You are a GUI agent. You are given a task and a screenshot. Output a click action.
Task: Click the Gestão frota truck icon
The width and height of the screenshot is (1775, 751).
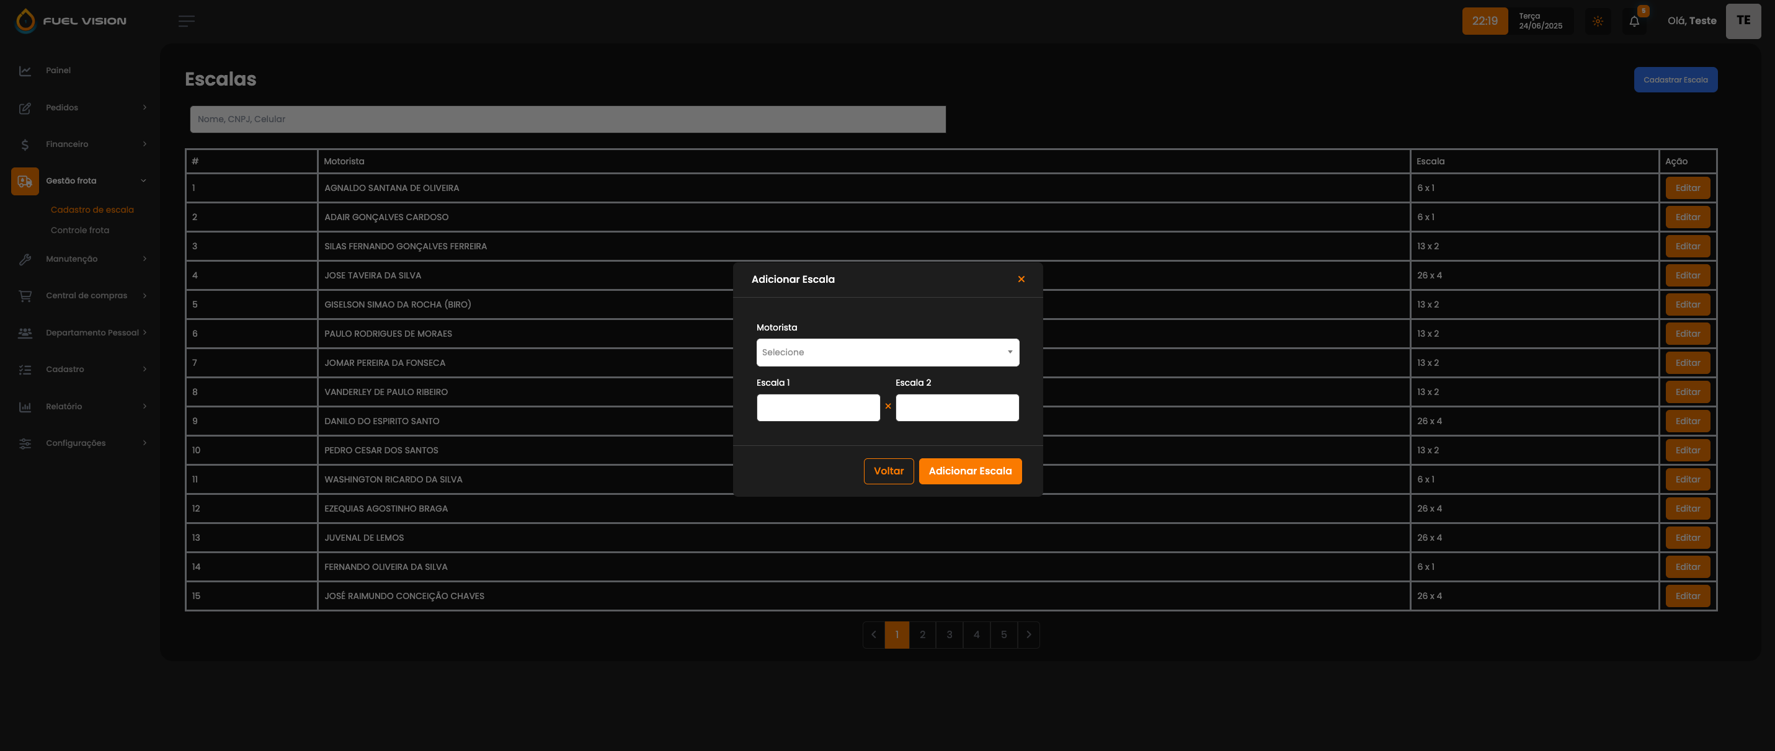(x=25, y=181)
